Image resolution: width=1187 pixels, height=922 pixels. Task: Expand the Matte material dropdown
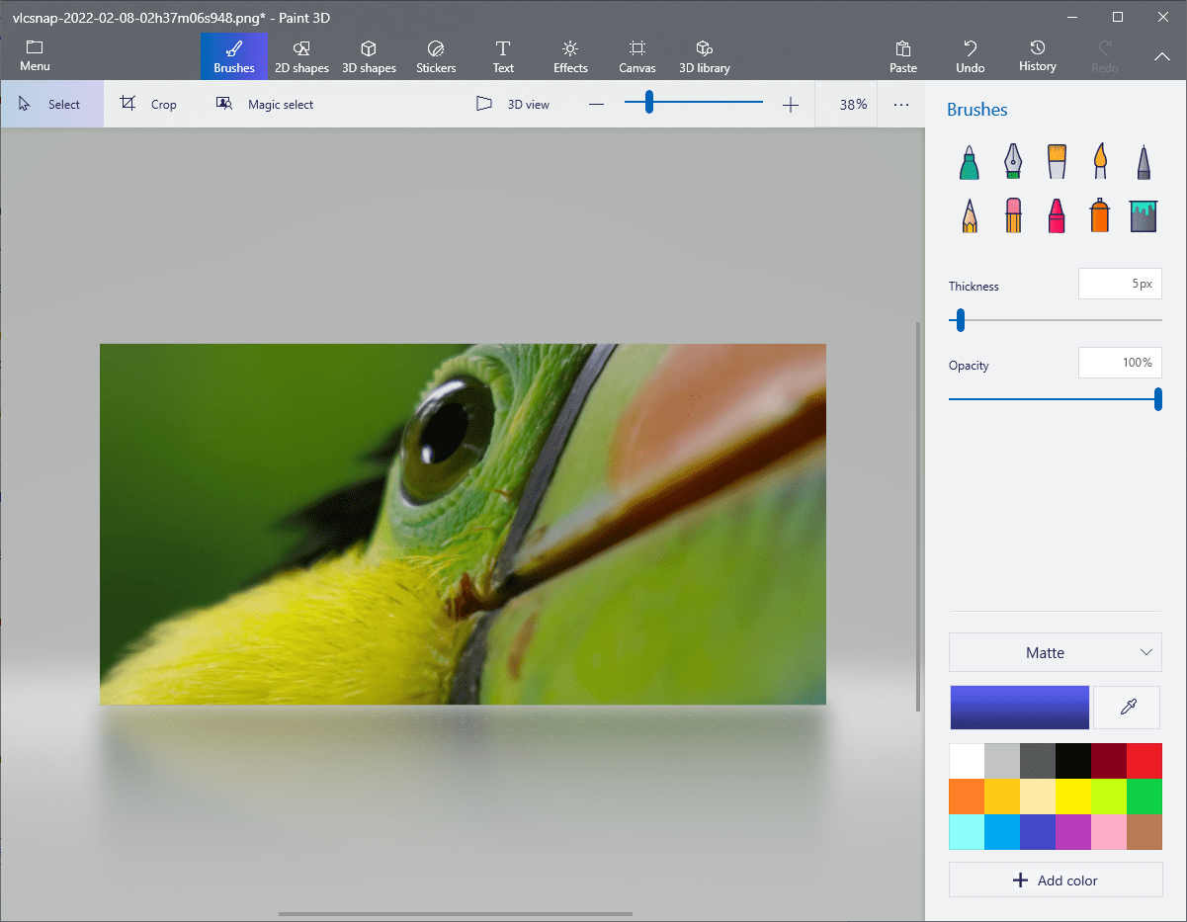click(1056, 652)
